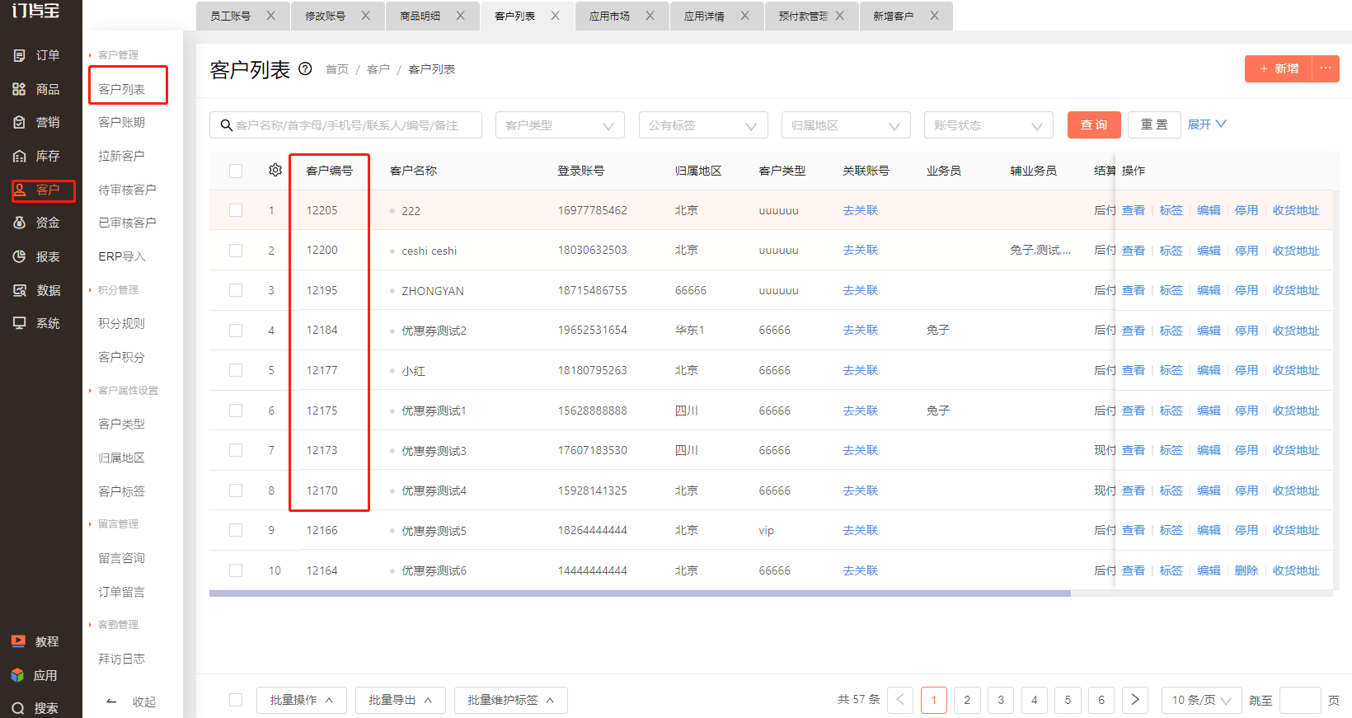Click the help question mark beside 客户列表
Screen dimensions: 1352x718
point(305,68)
